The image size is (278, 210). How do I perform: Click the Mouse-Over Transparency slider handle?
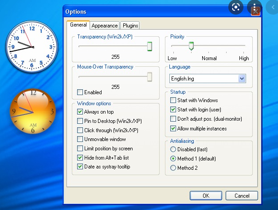(x=149, y=77)
